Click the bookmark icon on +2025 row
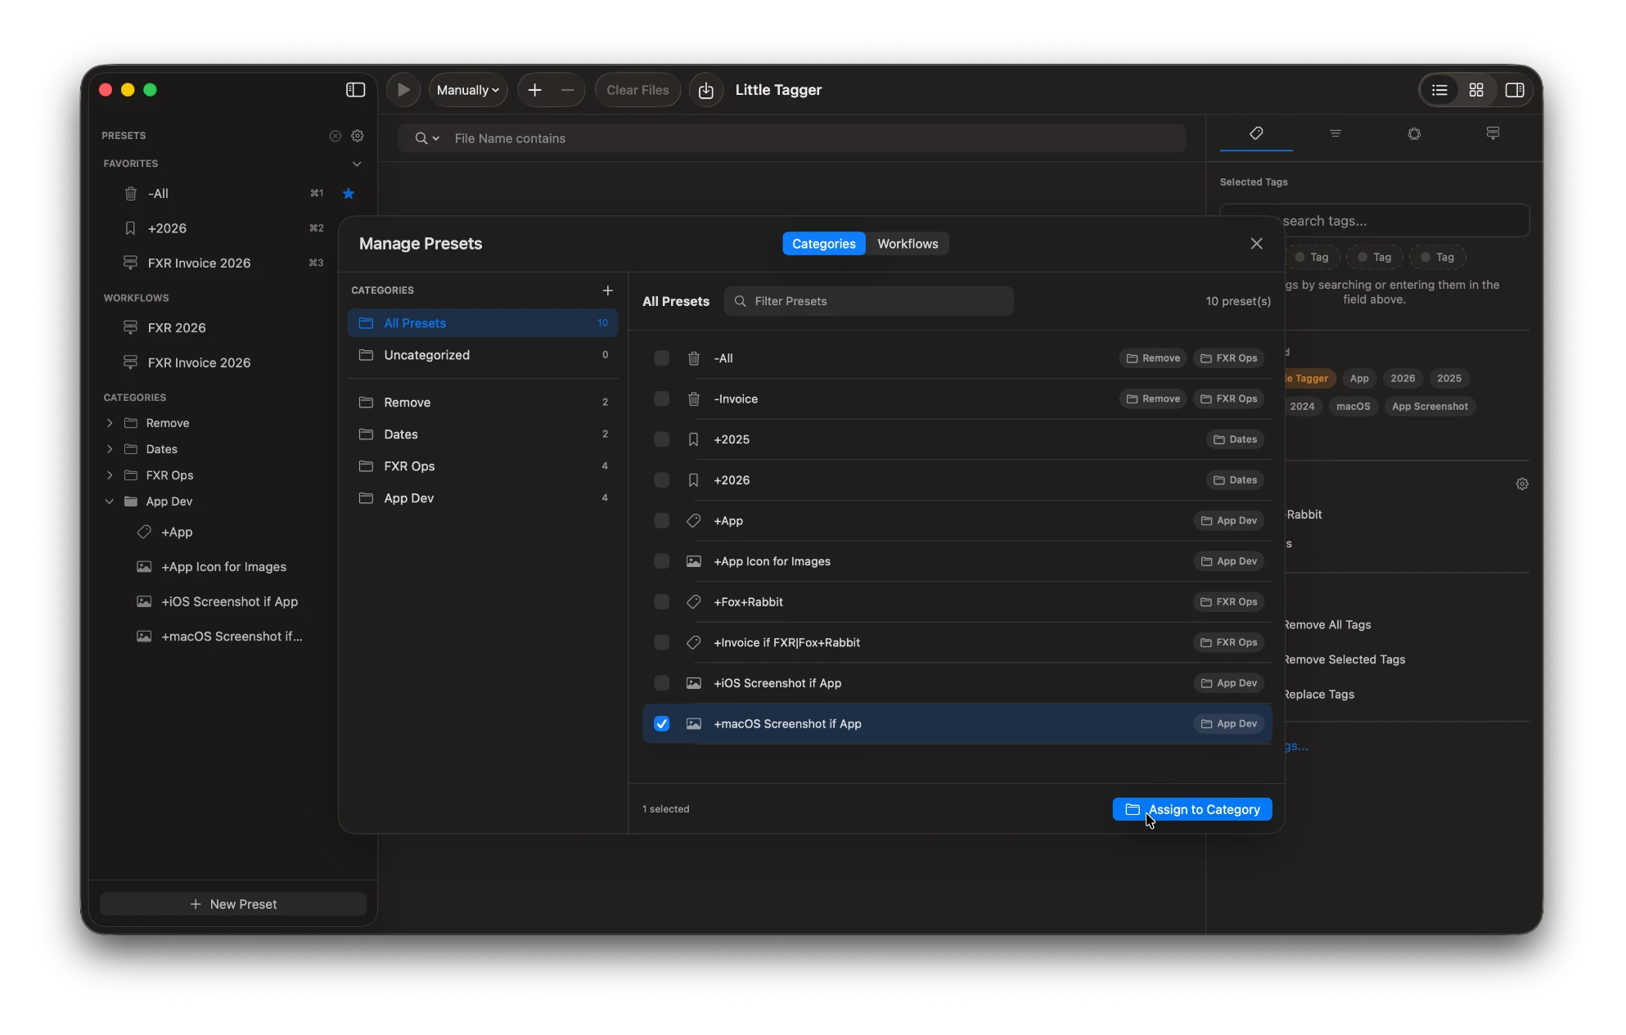The width and height of the screenshot is (1626, 1035). (694, 439)
